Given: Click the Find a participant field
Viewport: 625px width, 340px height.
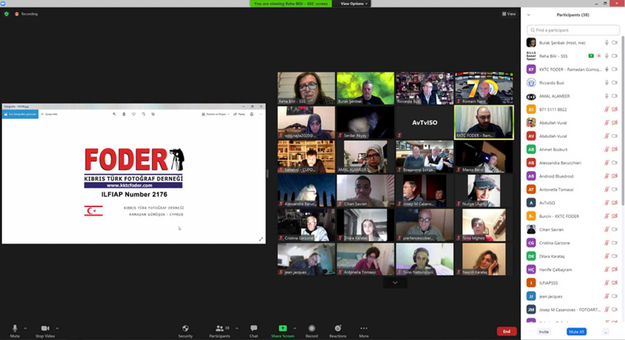Looking at the screenshot, I should [573, 30].
